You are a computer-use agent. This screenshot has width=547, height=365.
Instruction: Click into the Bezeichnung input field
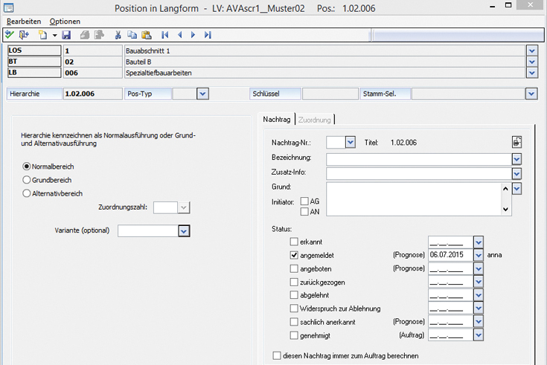(x=418, y=158)
